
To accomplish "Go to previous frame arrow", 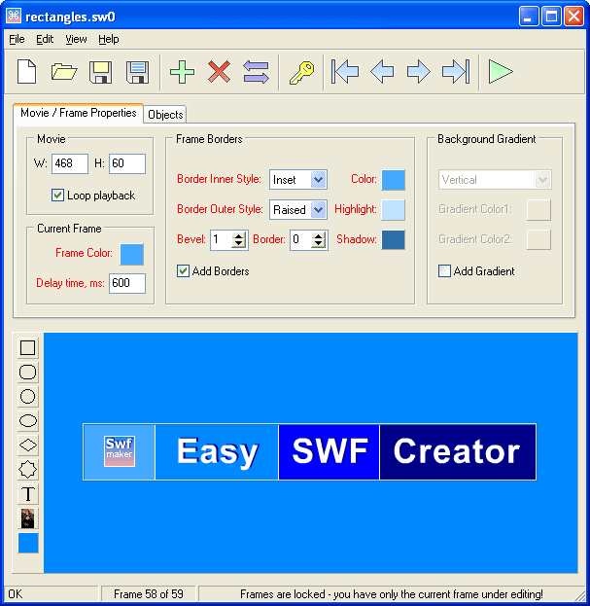I will coord(382,72).
